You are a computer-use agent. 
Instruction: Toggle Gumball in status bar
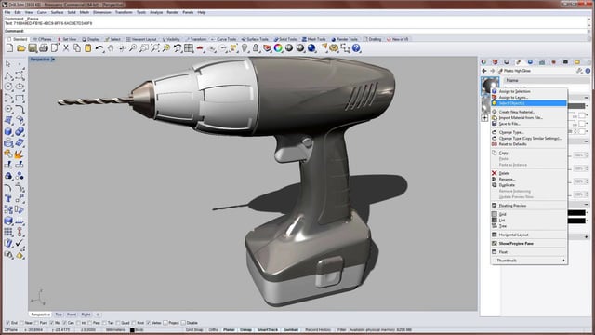291,330
